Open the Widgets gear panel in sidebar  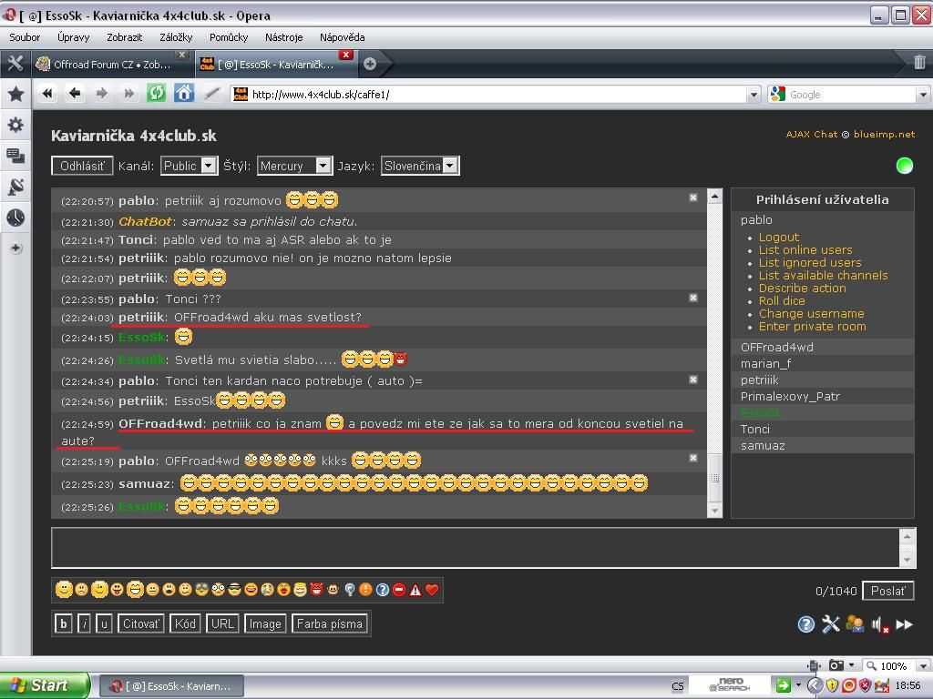tap(16, 124)
